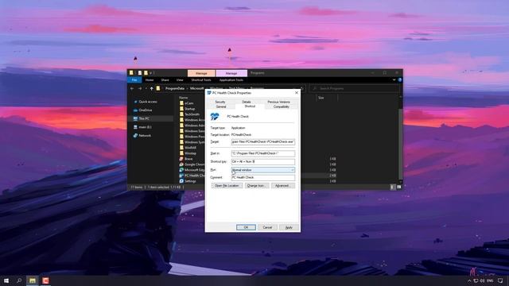509x286 pixels.
Task: Select the Shortcut tab
Action: click(250, 106)
